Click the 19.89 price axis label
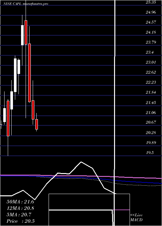This screenshot has height=226, width=162. click(151, 143)
